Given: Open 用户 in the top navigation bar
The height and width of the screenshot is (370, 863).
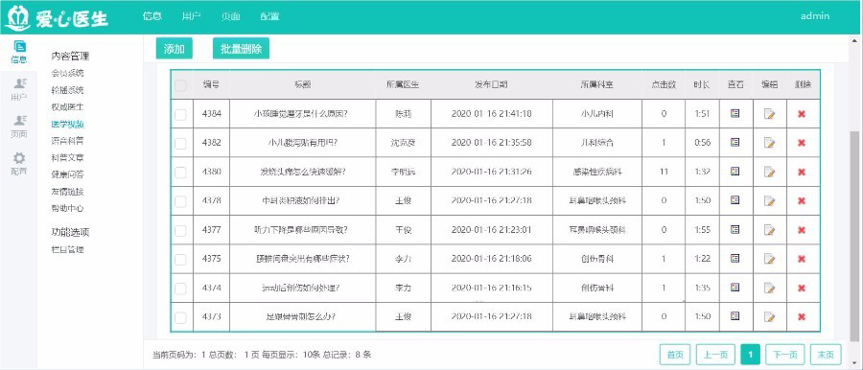Looking at the screenshot, I should [191, 16].
